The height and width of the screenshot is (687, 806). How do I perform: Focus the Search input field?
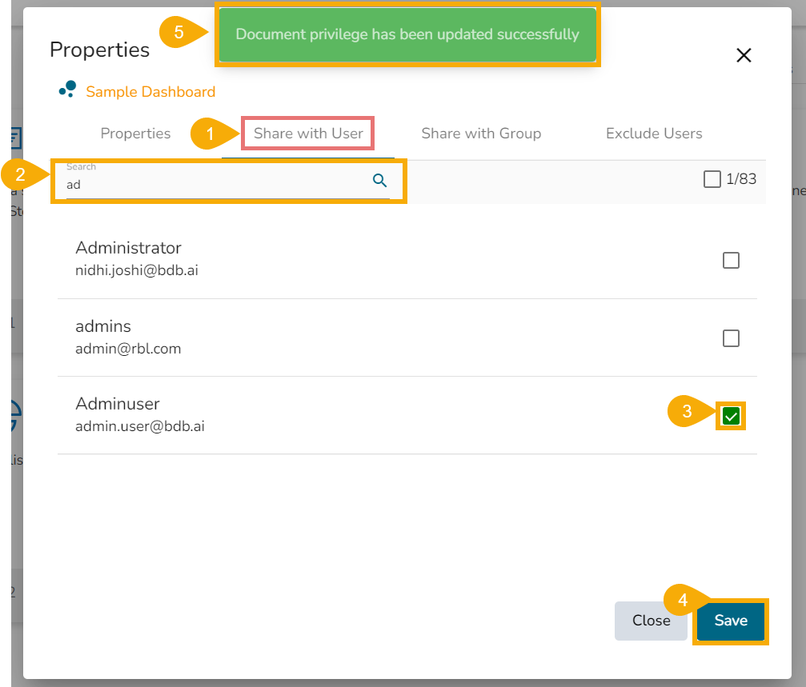[216, 184]
